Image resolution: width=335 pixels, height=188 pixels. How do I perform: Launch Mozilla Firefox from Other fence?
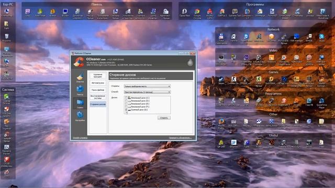[x=221, y=123]
